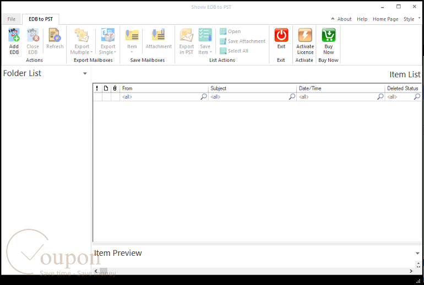Click the Buy Now cart icon

pyautogui.click(x=329, y=35)
